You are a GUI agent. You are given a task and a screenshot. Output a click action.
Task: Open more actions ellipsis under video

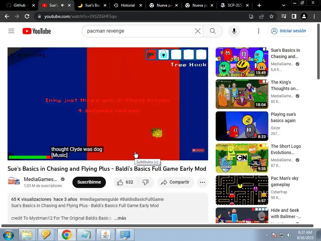203,182
